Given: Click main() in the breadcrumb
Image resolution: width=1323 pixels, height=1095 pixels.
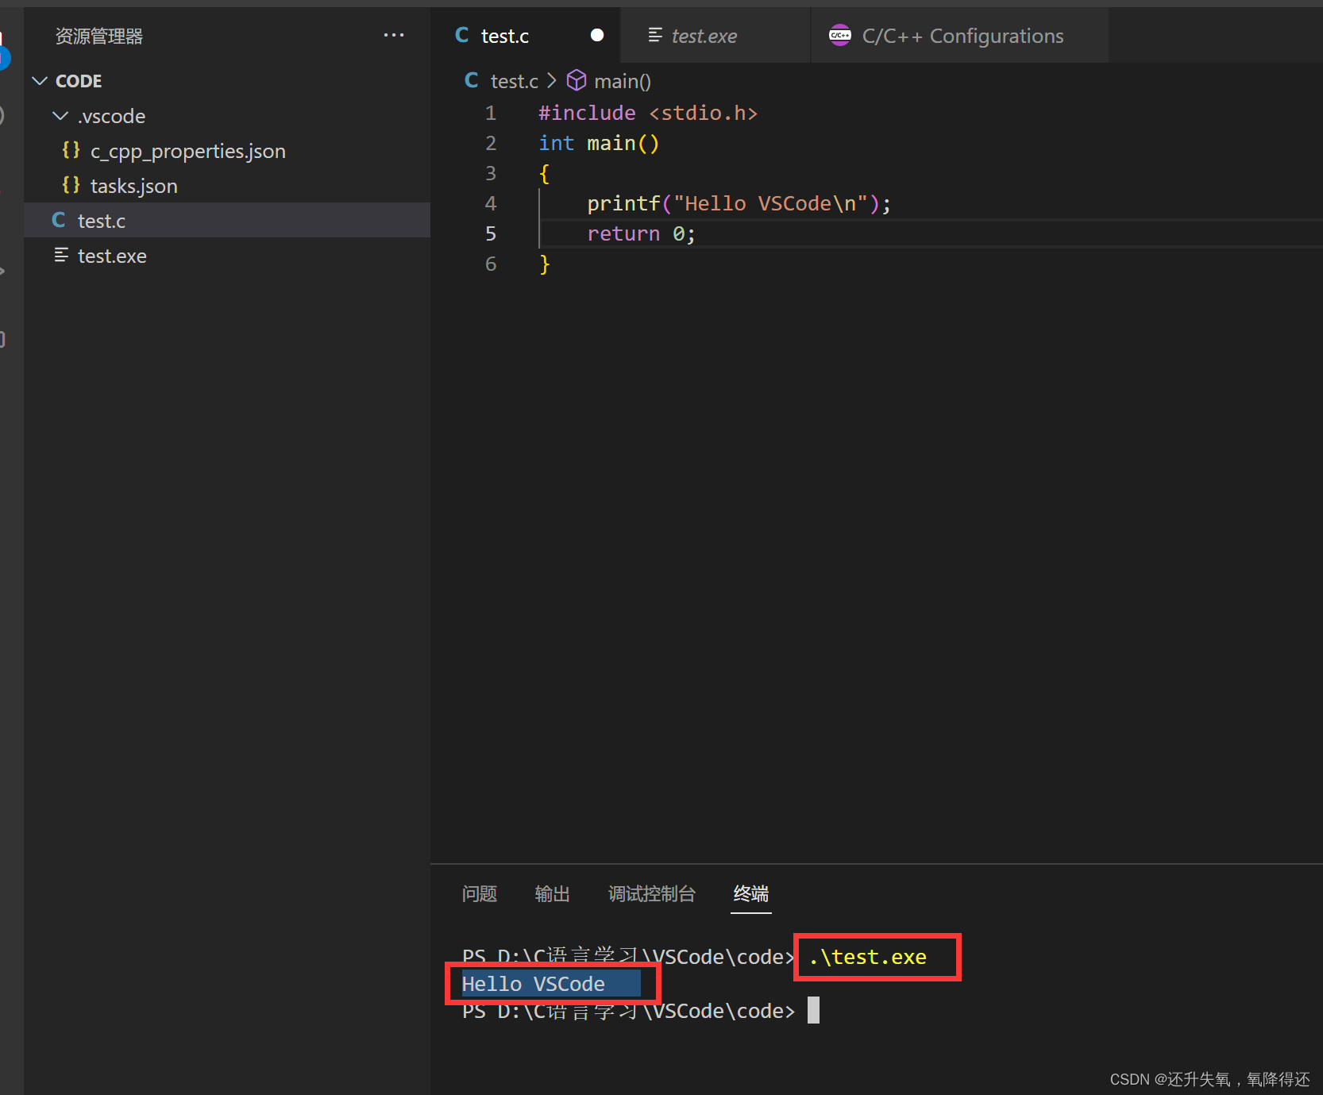Looking at the screenshot, I should (623, 81).
